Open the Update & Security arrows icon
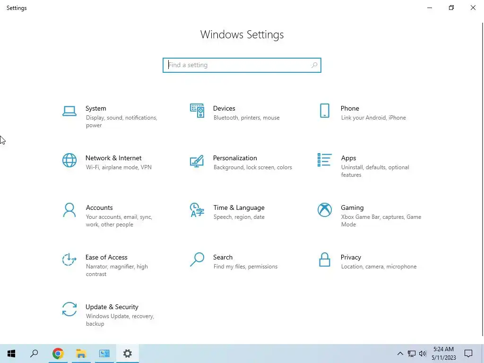Viewport: 484px width, 363px height. tap(69, 309)
